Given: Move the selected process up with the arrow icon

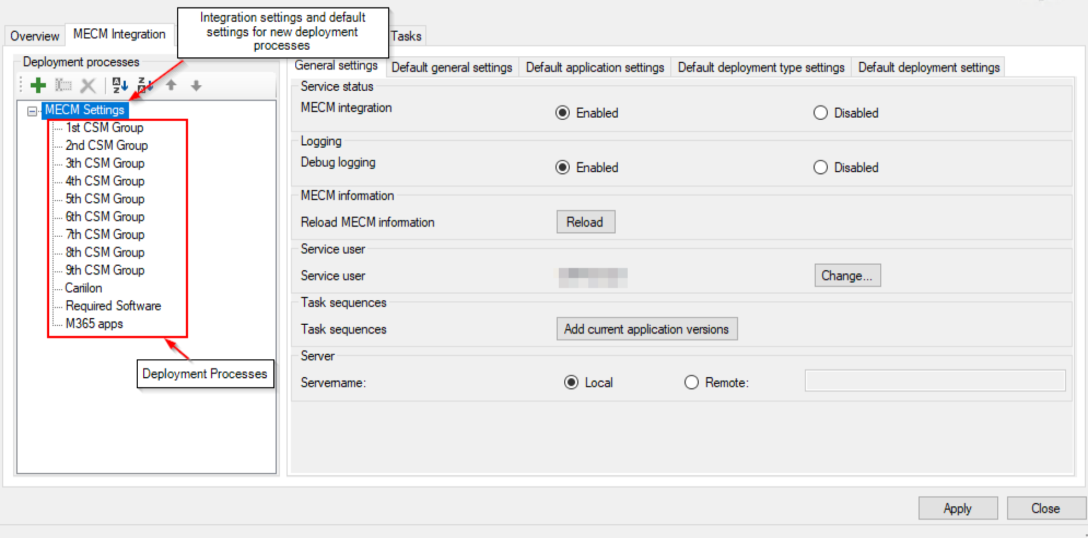Looking at the screenshot, I should 171,85.
